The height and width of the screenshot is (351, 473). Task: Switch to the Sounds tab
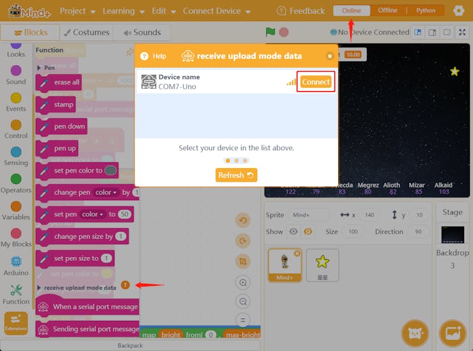[x=142, y=33]
